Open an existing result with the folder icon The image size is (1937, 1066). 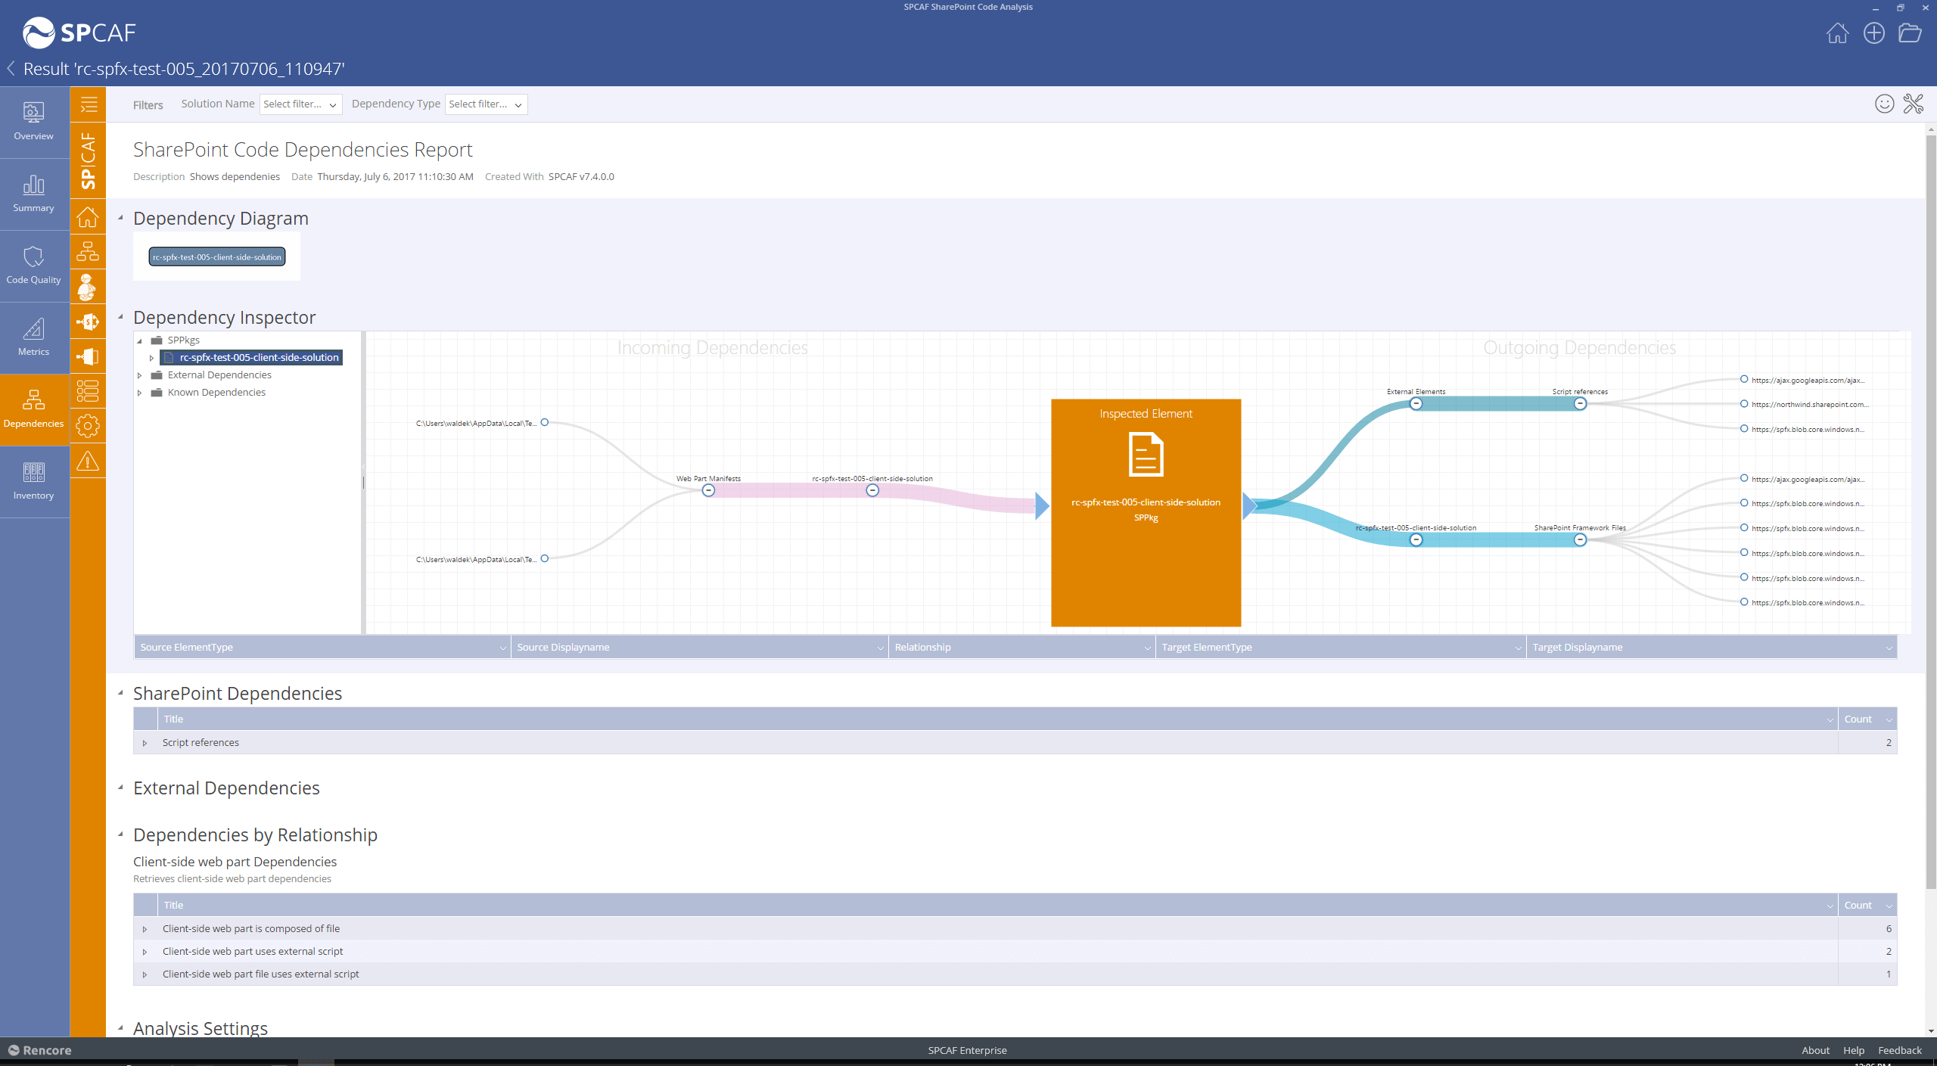[x=1910, y=33]
